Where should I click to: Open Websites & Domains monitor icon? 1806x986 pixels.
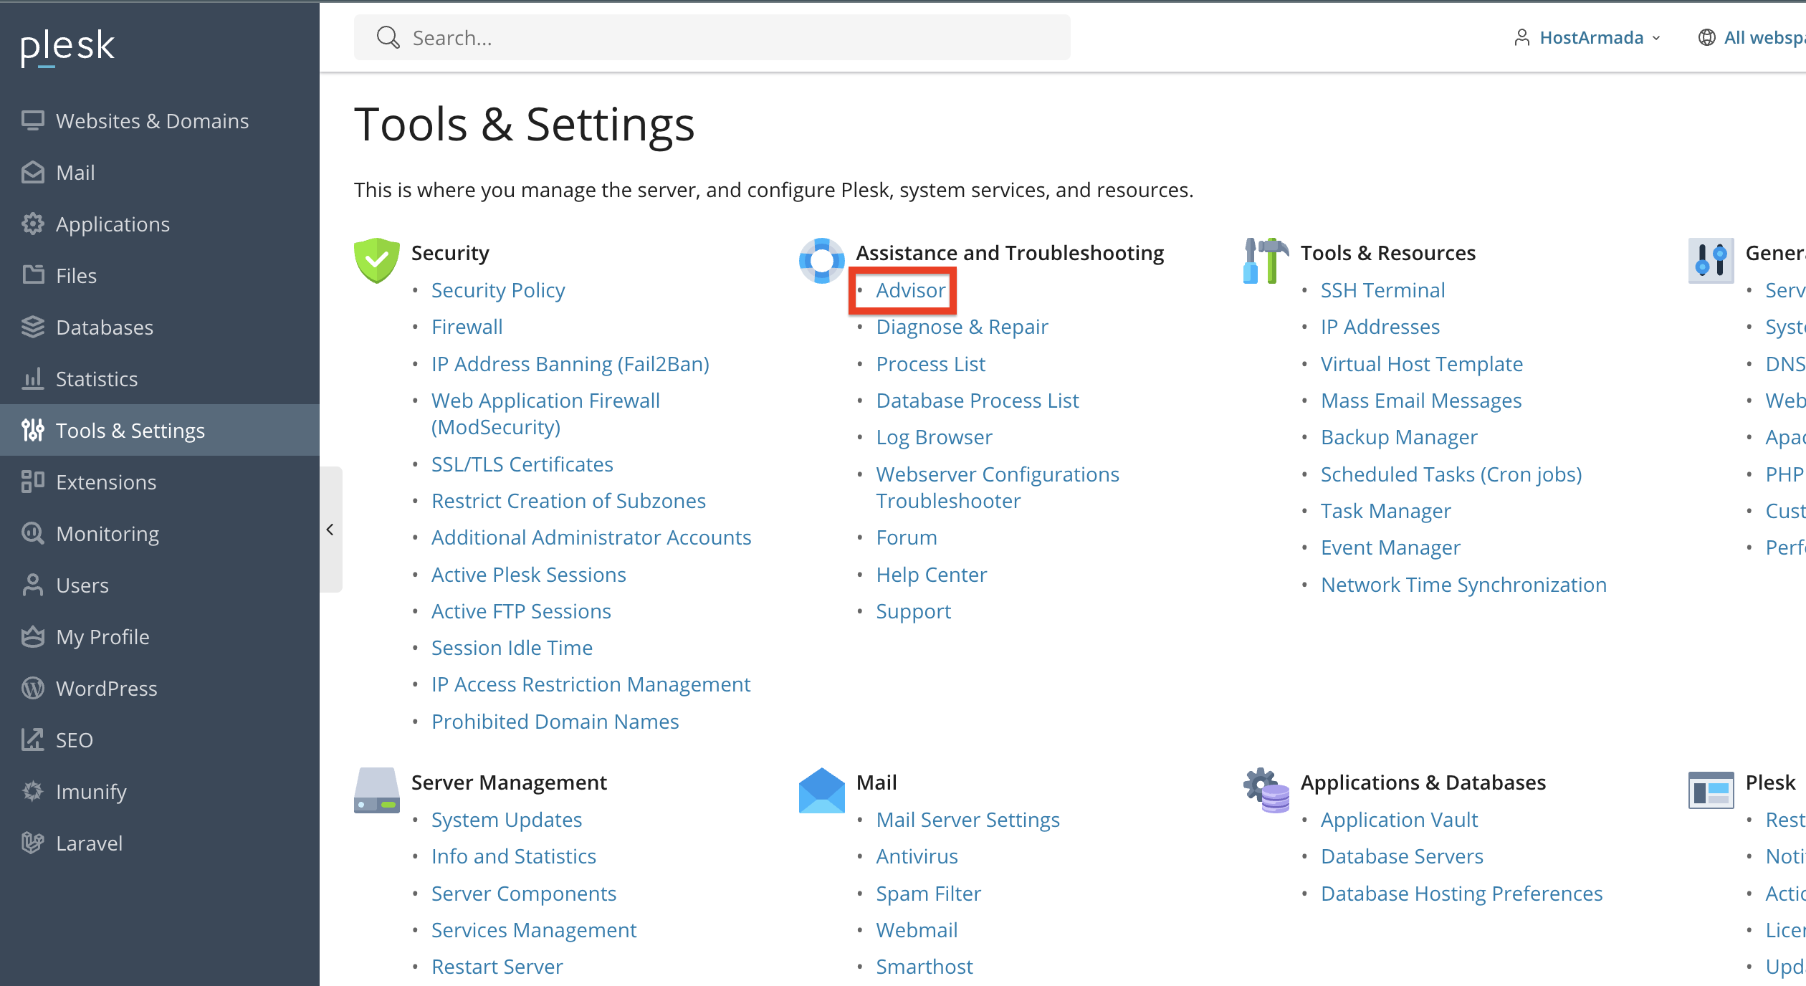pos(33,120)
